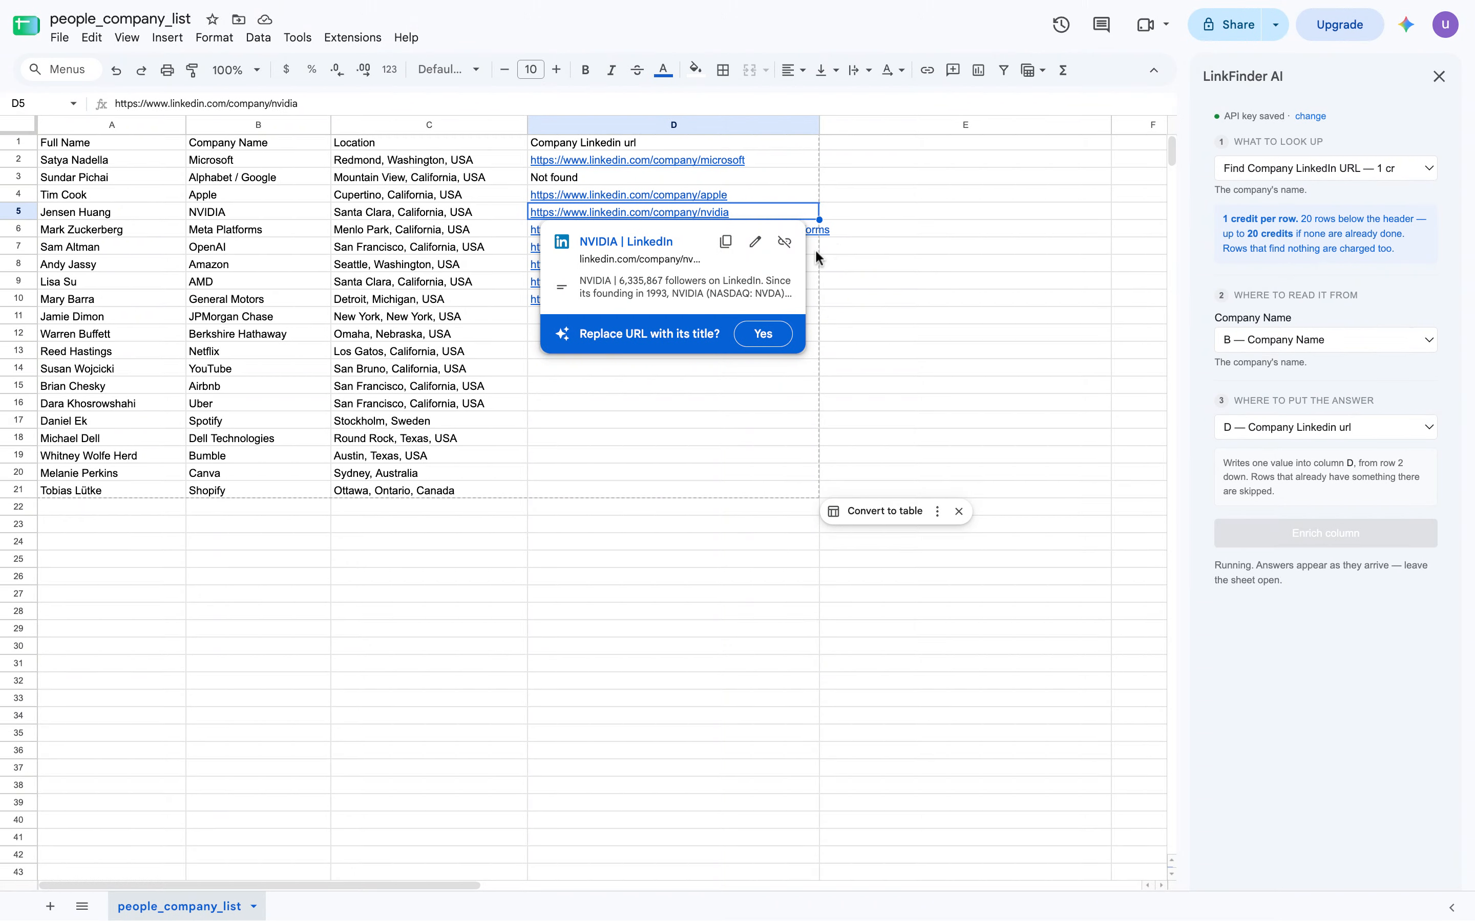
Task: Toggle bold formatting
Action: pyautogui.click(x=585, y=70)
